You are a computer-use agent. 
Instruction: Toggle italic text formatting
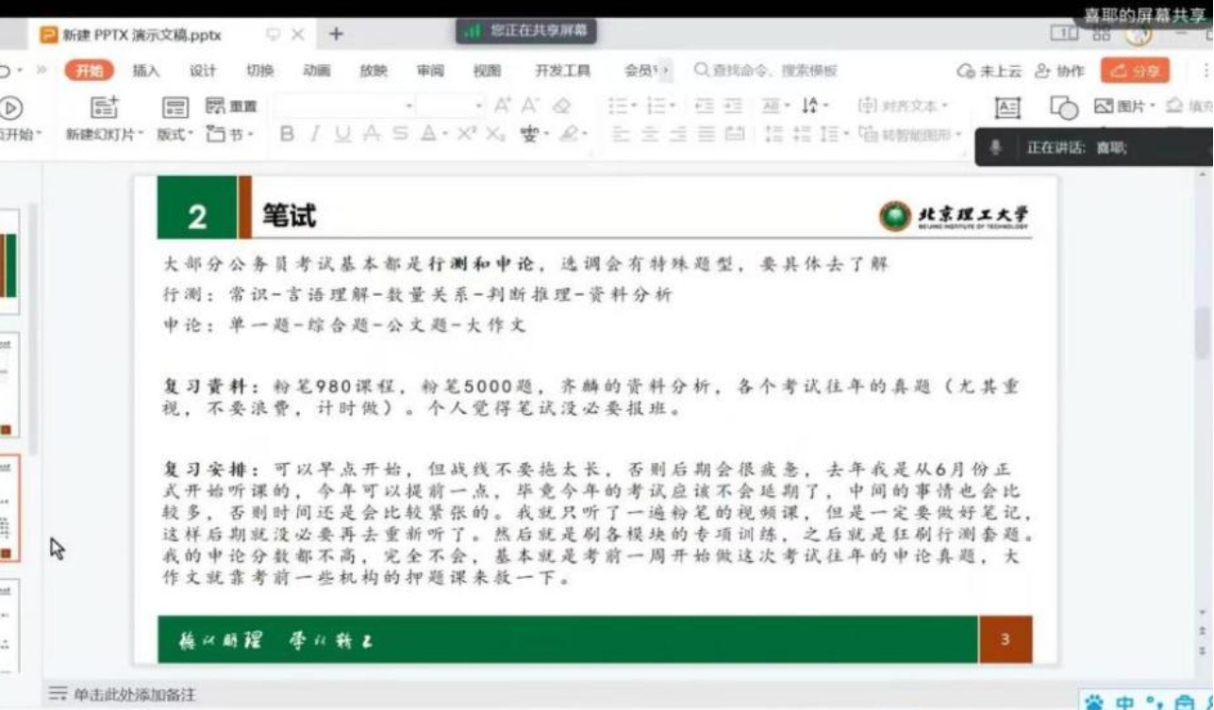315,132
